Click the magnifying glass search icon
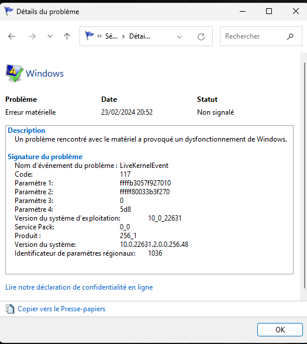 pyautogui.click(x=290, y=36)
